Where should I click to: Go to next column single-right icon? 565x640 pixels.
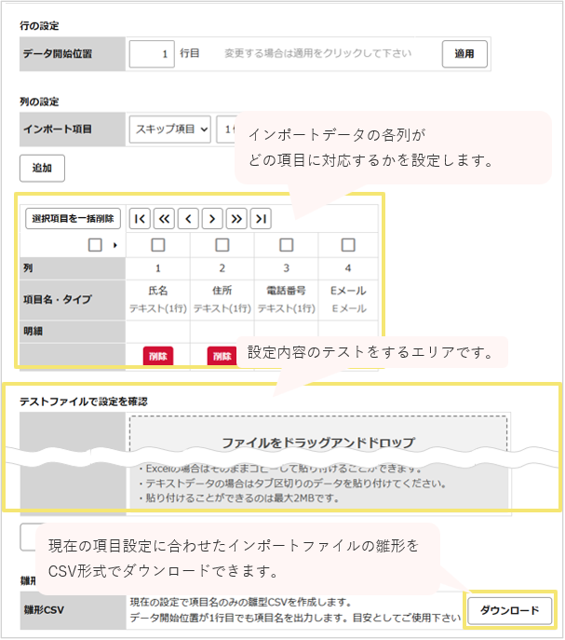pos(212,219)
